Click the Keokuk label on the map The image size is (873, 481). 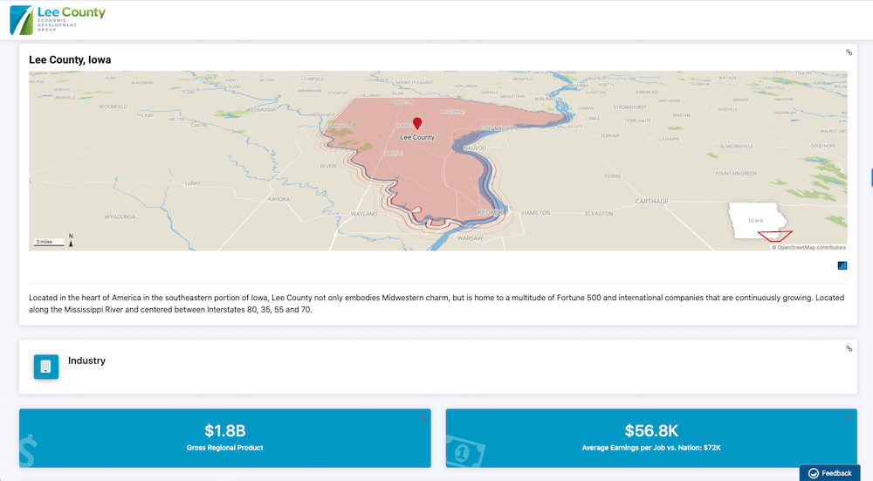pyautogui.click(x=491, y=213)
